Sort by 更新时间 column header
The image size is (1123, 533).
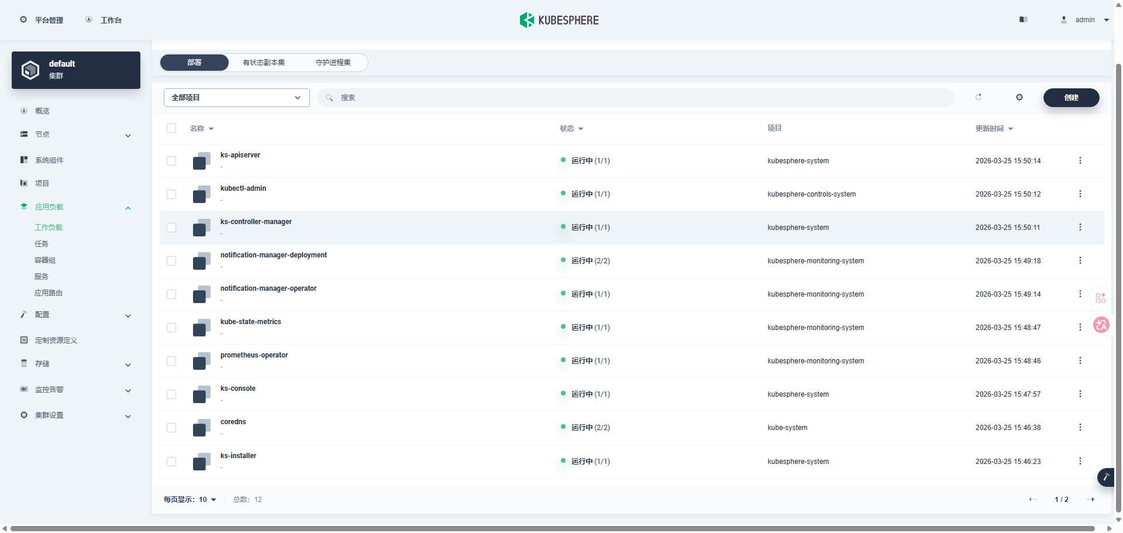(994, 129)
